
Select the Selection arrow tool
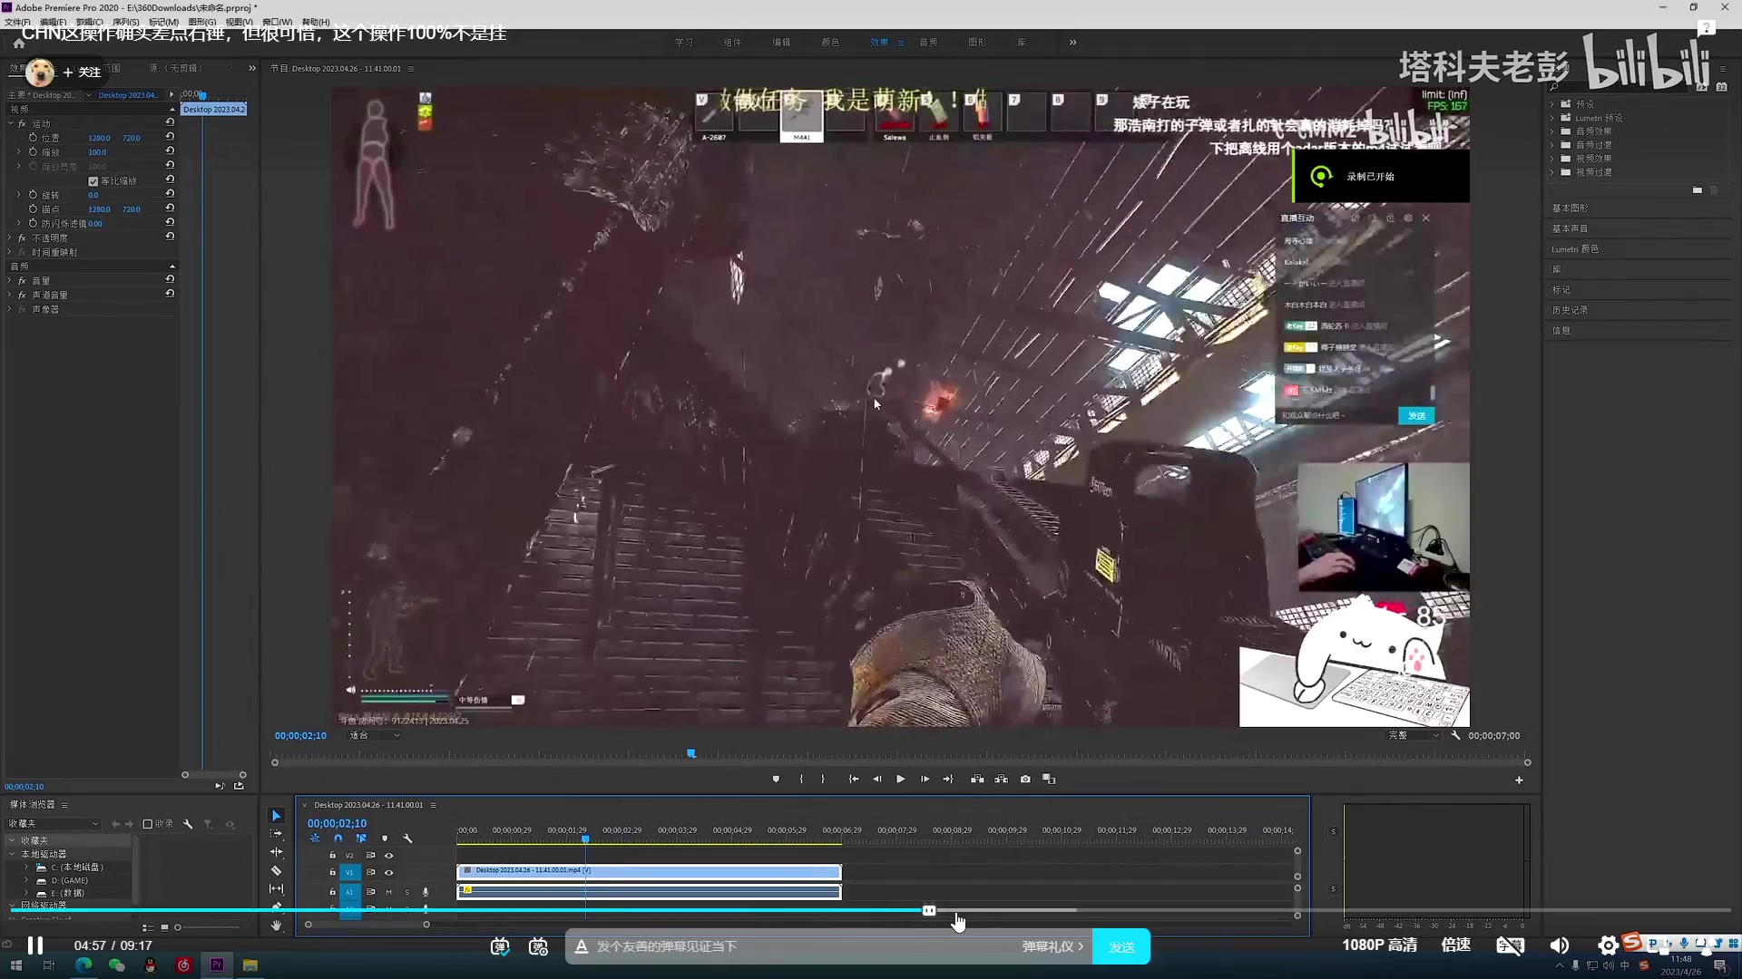click(x=277, y=816)
